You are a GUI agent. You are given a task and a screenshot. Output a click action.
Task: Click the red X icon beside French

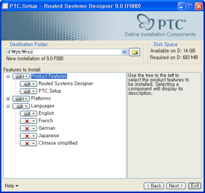tap(27, 121)
